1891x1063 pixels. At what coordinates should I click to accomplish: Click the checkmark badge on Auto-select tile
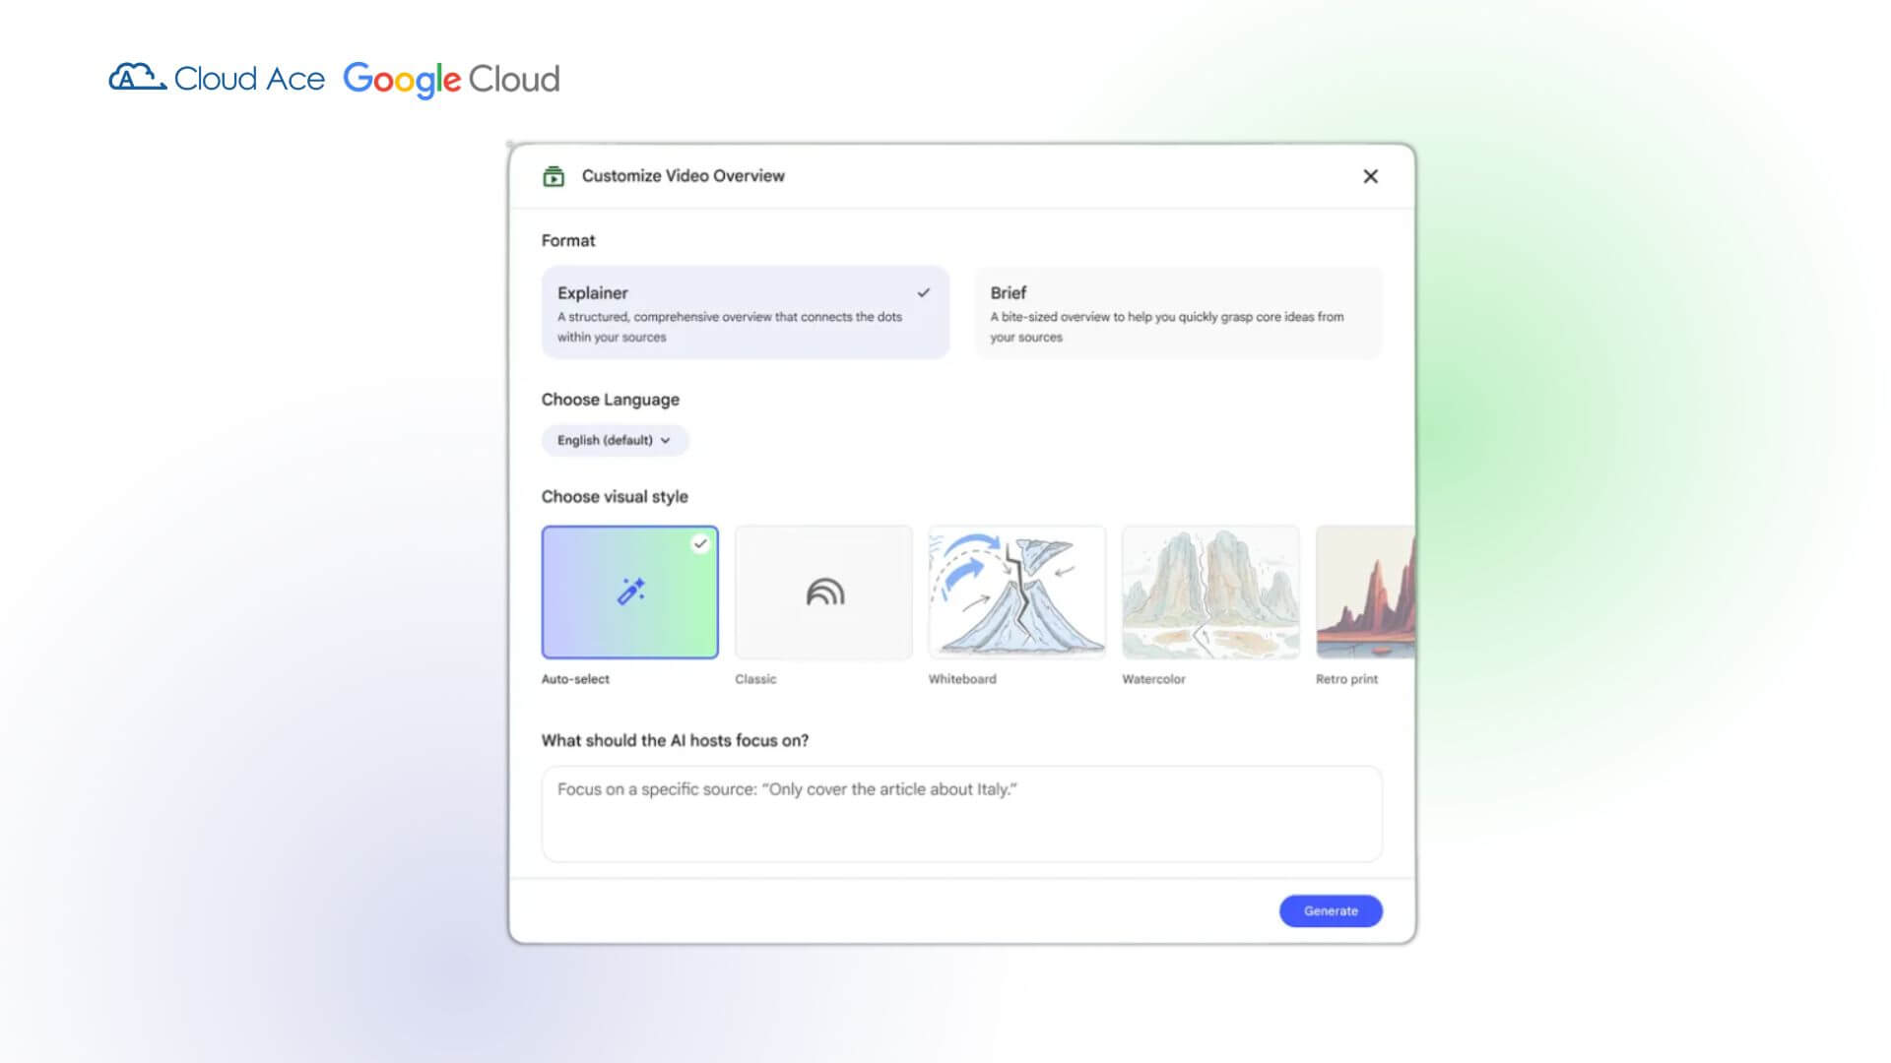[x=700, y=543]
